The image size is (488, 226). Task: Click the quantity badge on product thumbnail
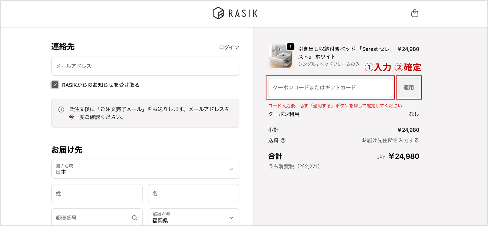[x=290, y=46]
